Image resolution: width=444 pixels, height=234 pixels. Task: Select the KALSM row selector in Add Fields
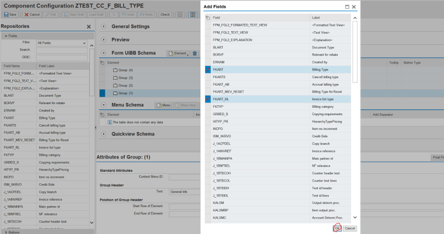pyautogui.click(x=208, y=203)
